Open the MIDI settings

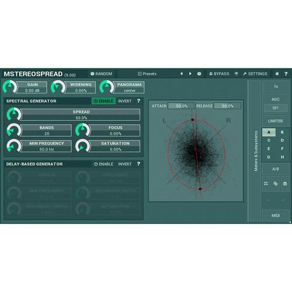[275, 215]
